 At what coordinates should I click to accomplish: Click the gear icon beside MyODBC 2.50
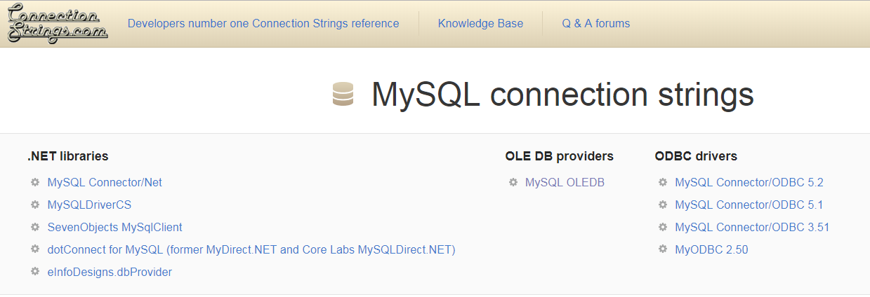[662, 249]
